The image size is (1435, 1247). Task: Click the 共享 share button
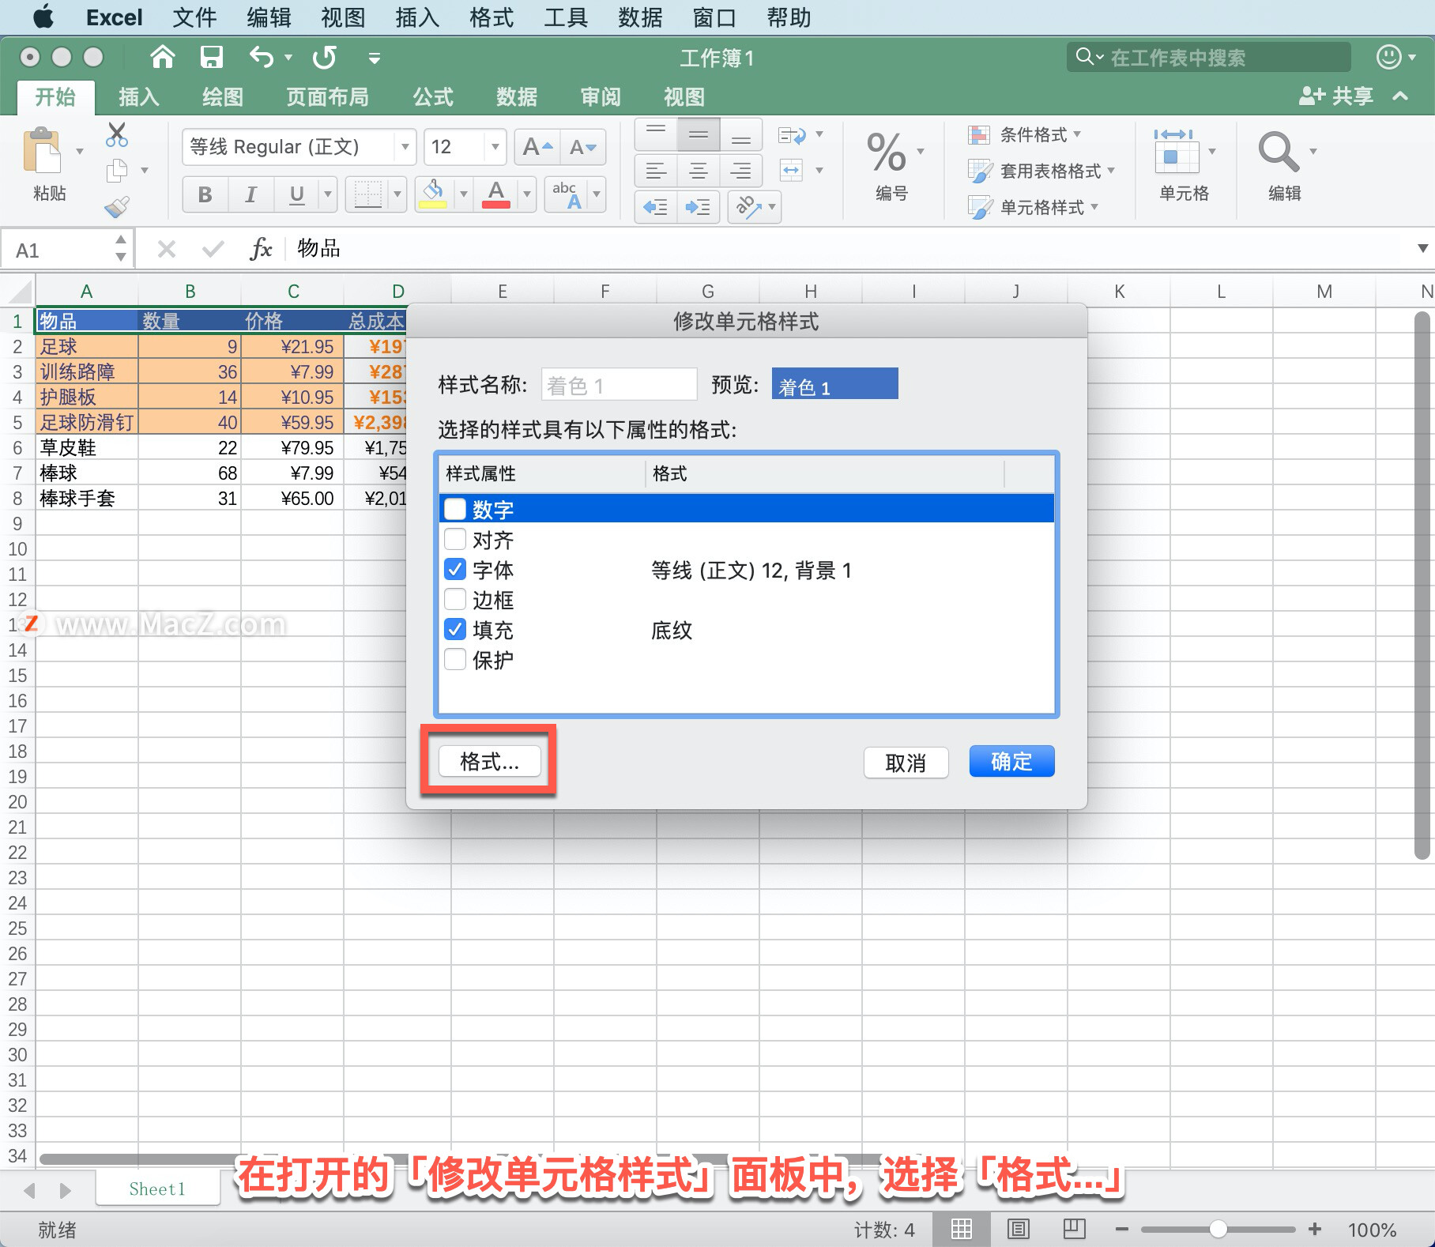[x=1336, y=96]
